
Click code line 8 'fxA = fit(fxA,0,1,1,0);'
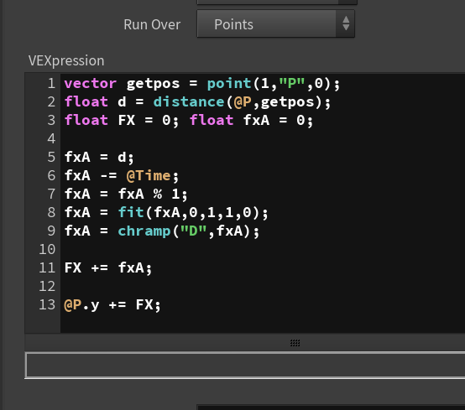click(x=166, y=213)
